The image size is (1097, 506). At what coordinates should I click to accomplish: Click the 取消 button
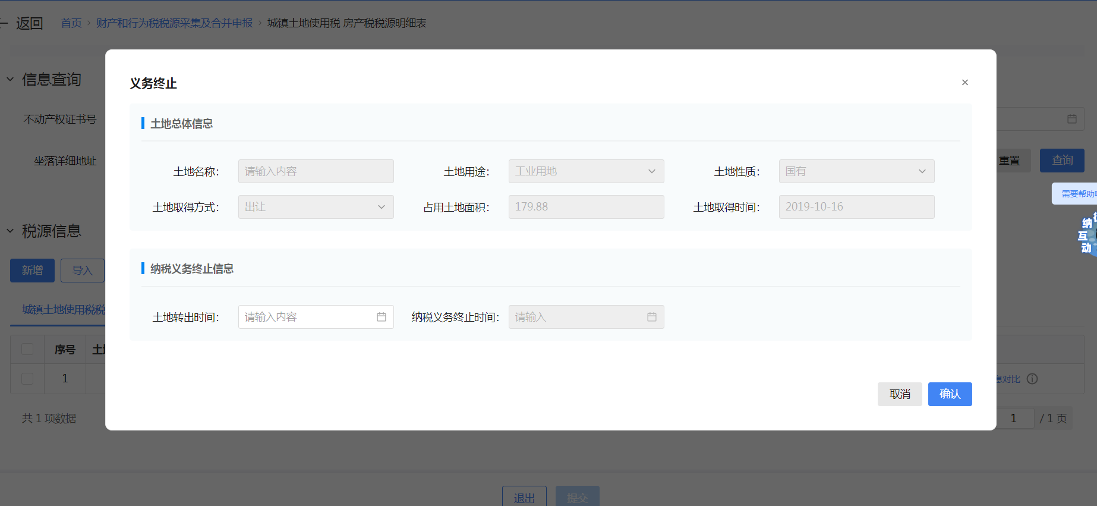tap(899, 394)
